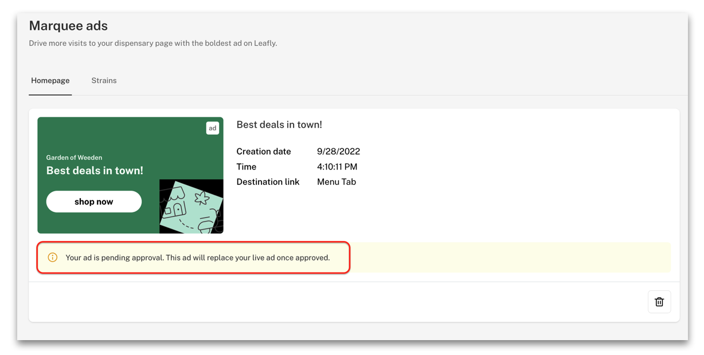Screen dimensions: 704x355
Task: Click the 'Destination link' label
Action: coord(268,182)
